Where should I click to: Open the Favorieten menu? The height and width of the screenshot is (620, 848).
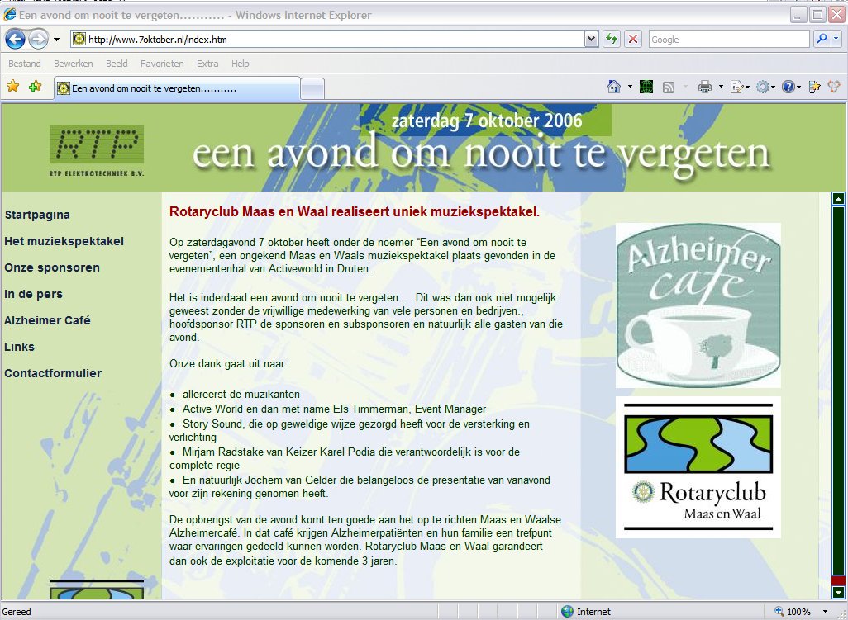click(x=162, y=64)
